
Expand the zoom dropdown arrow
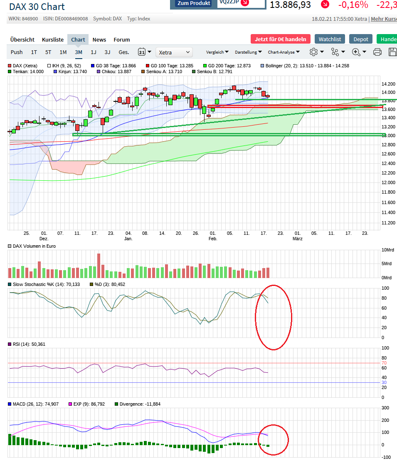coord(364,52)
